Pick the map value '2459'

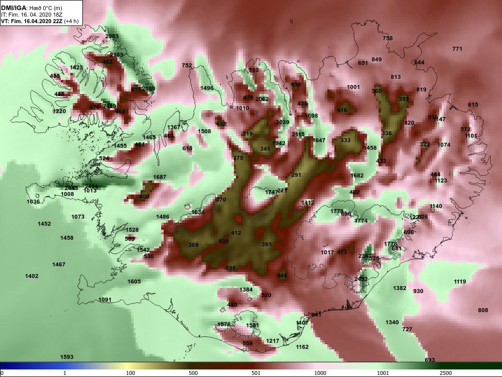click(x=109, y=106)
